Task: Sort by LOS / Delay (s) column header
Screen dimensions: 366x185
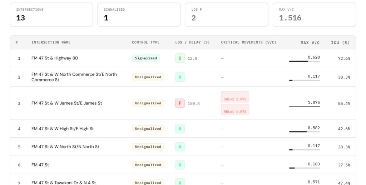Action: pos(192,42)
